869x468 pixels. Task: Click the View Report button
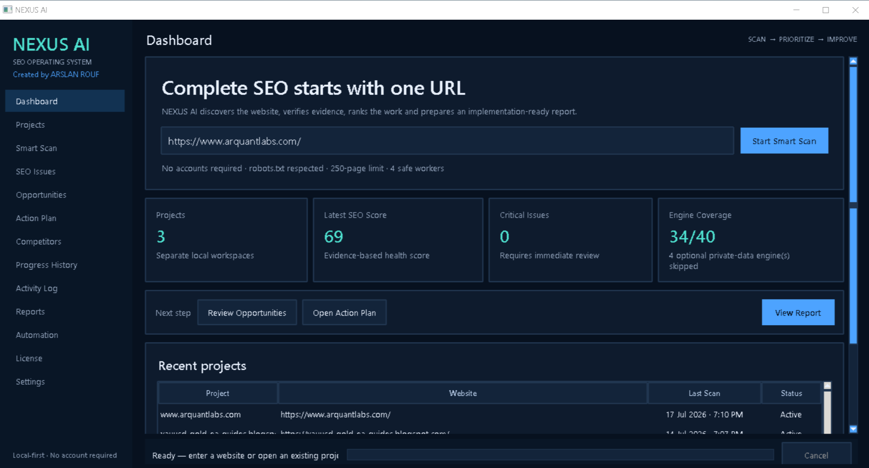(x=798, y=313)
